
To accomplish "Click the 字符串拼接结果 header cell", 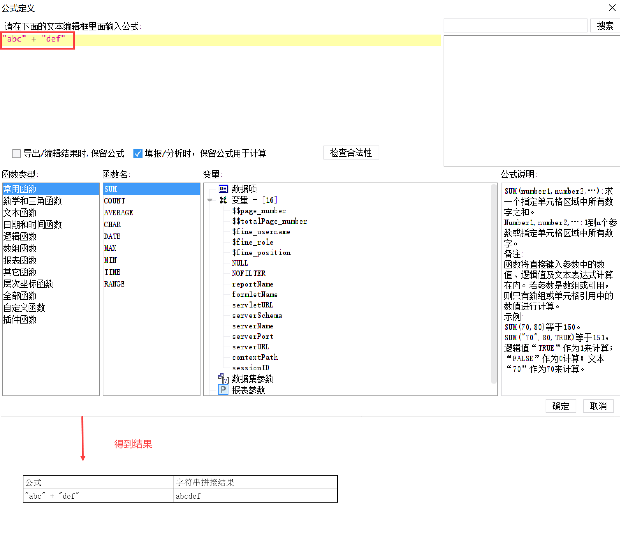I will pos(256,482).
